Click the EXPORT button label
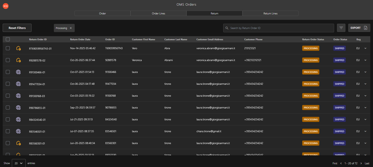 [356, 28]
